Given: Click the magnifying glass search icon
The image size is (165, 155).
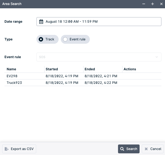Looking at the screenshot, I should click(x=122, y=149).
